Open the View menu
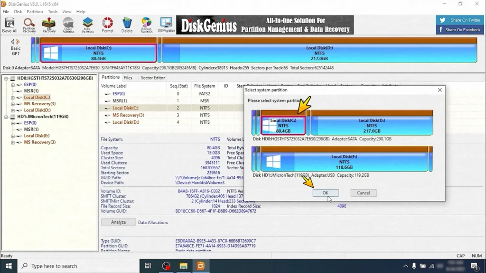This screenshot has height=273, width=486. [66, 11]
